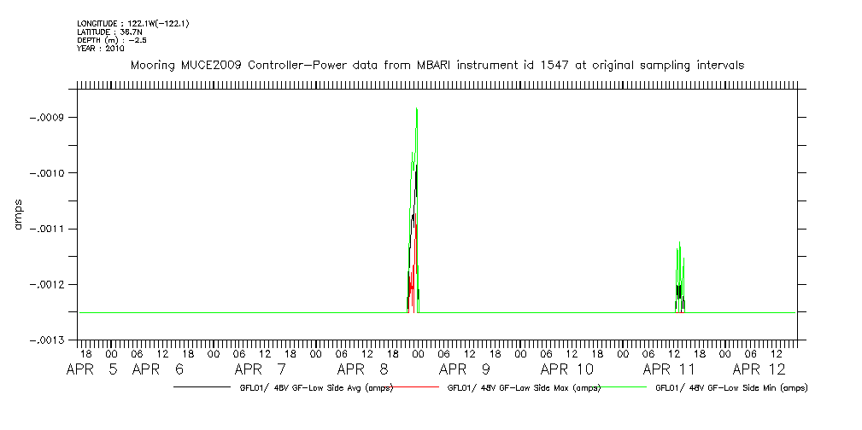
Task: Click the plot title mentioning Mooring MUCE2009
Action: [x=437, y=65]
